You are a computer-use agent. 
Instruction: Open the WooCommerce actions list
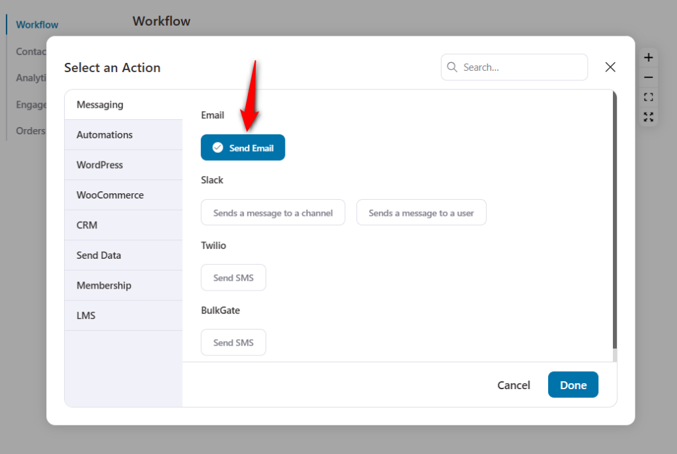pyautogui.click(x=123, y=195)
